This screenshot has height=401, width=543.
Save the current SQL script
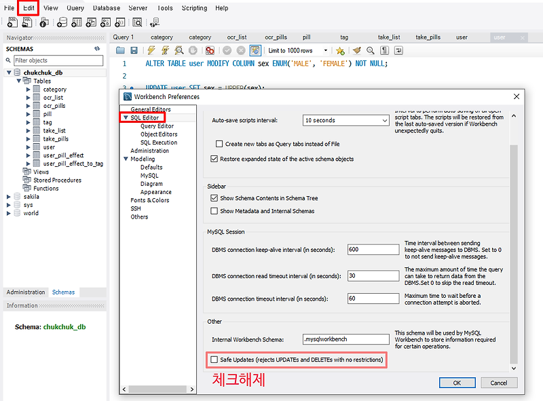(134, 50)
